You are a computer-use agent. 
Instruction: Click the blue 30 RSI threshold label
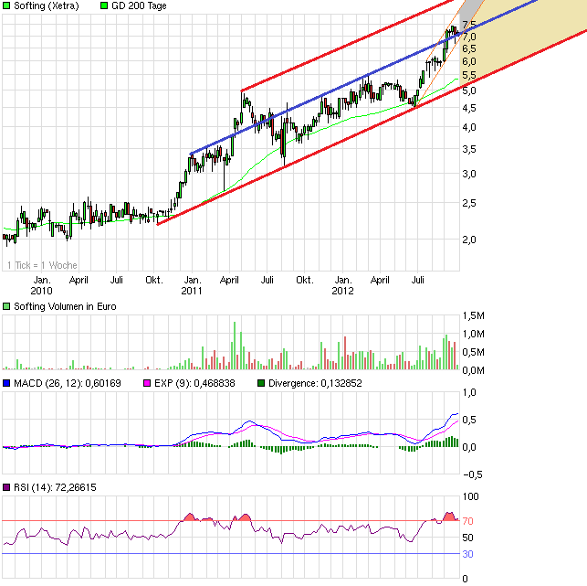[466, 553]
